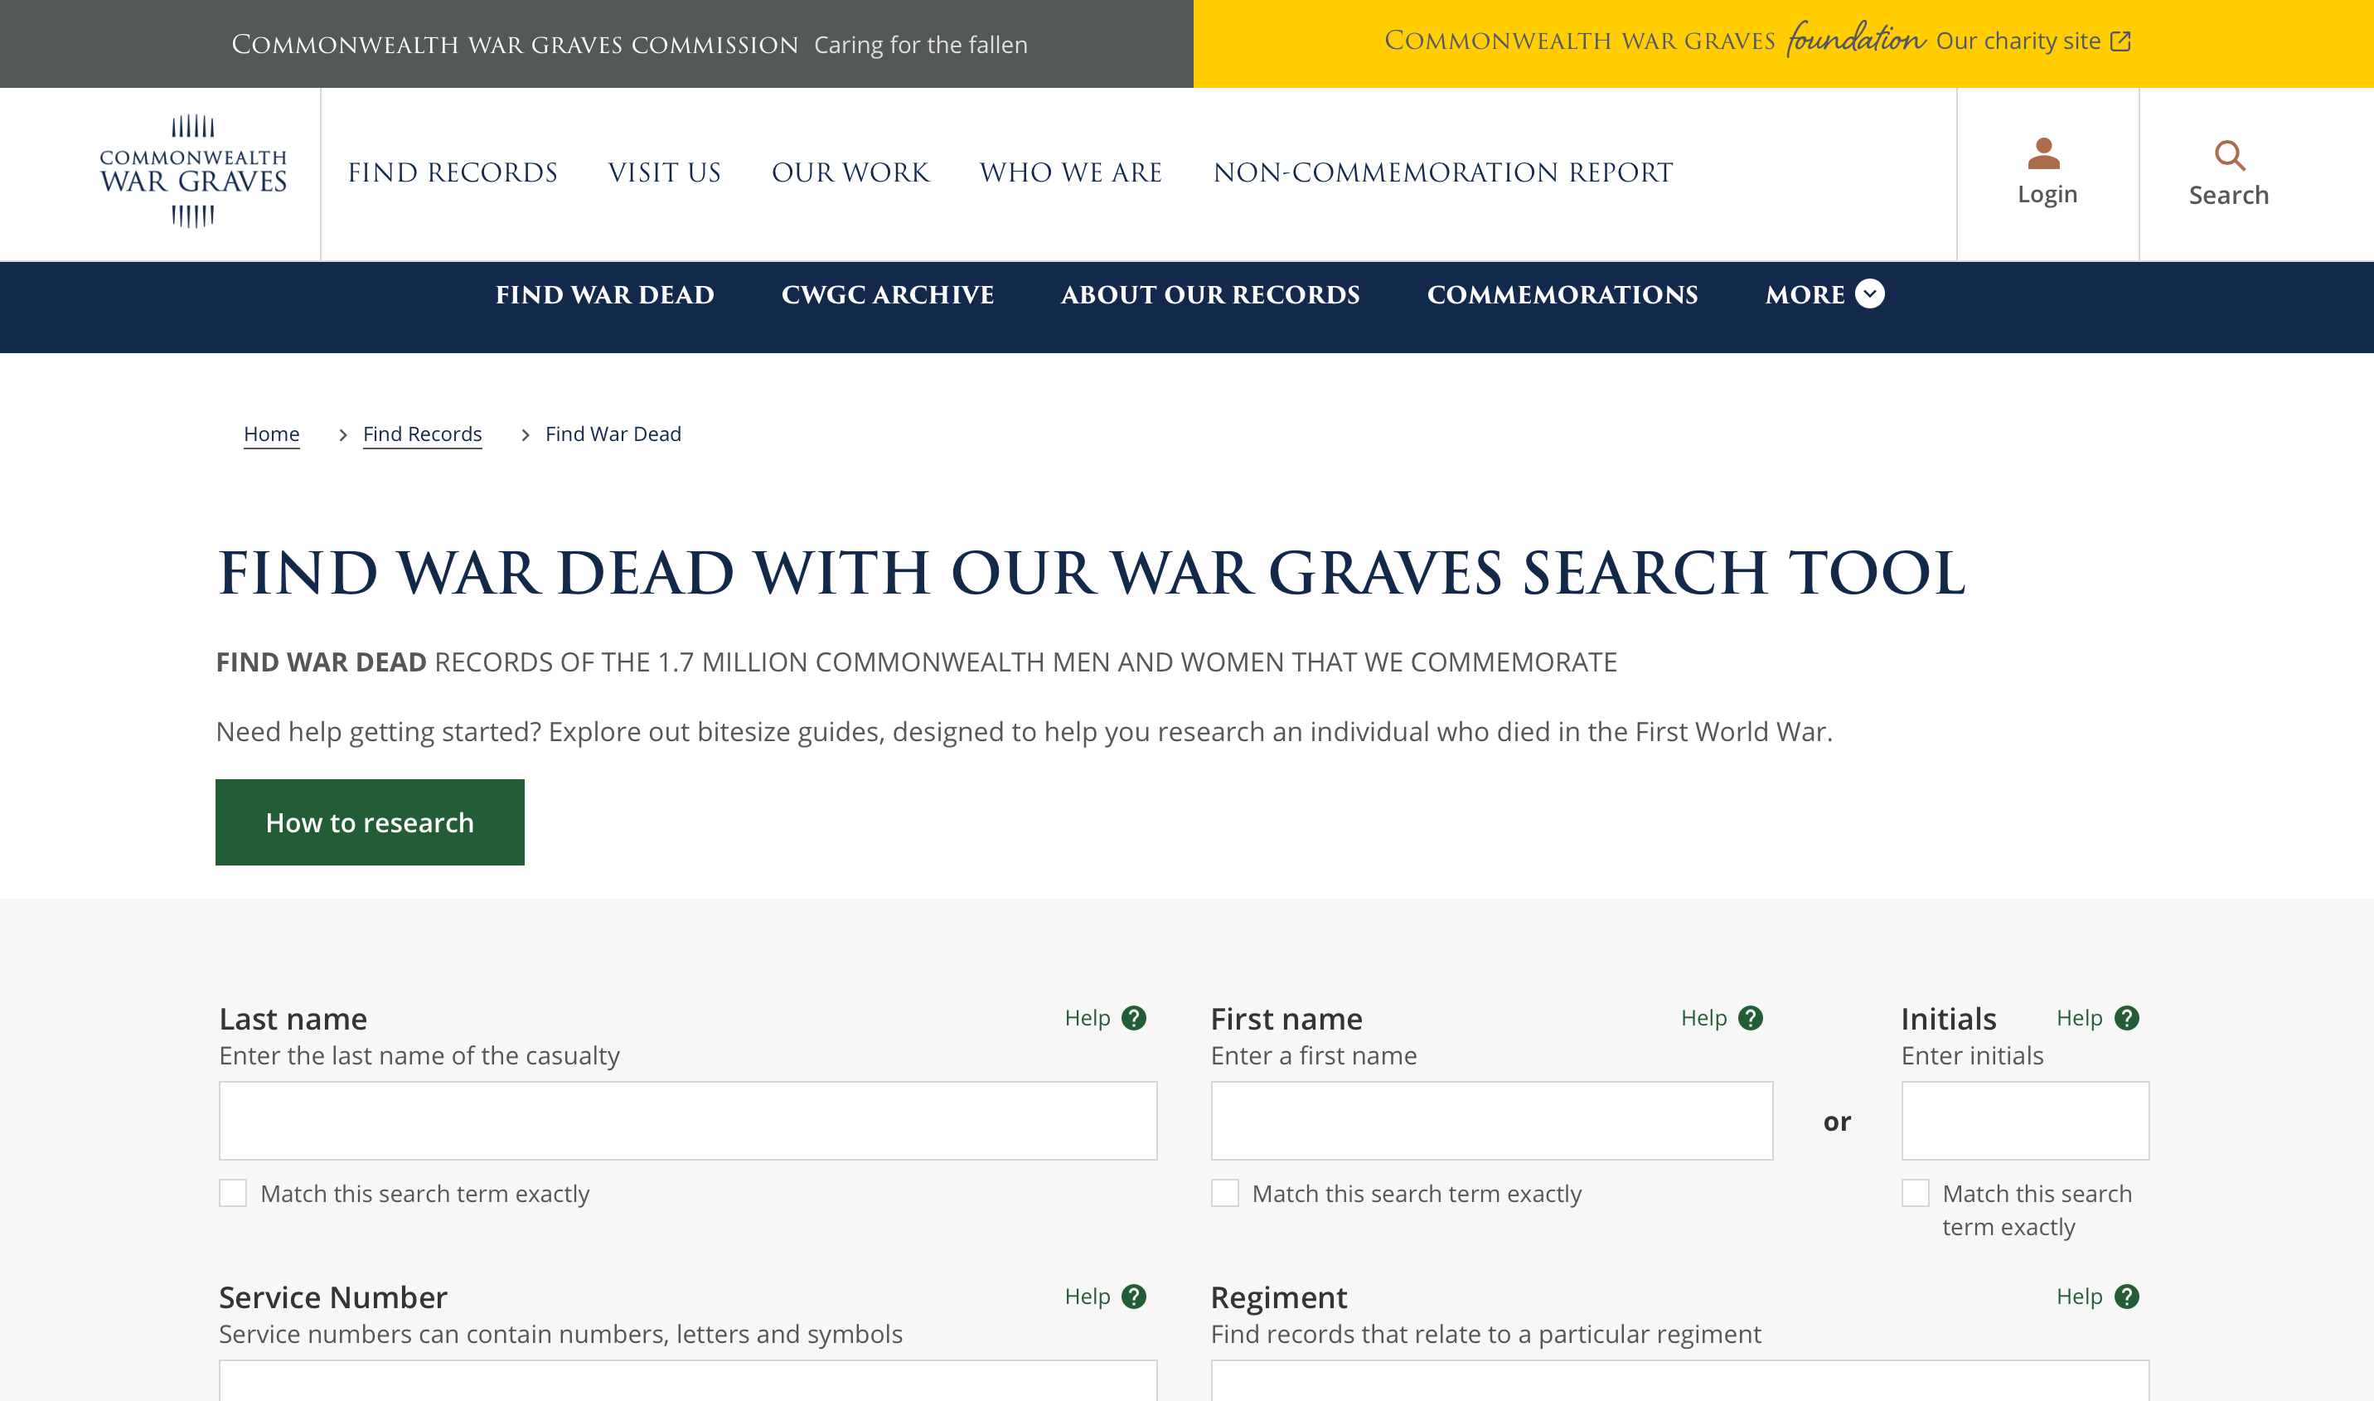This screenshot has width=2374, height=1401.
Task: Expand the MORE menu chevron
Action: (x=1870, y=293)
